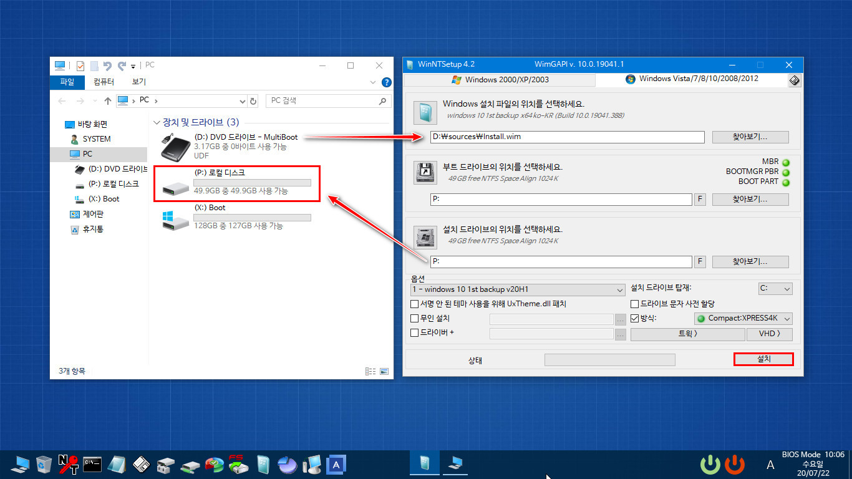Image resolution: width=852 pixels, height=479 pixels.
Task: Click the 상태 progress bar
Action: coord(609,360)
